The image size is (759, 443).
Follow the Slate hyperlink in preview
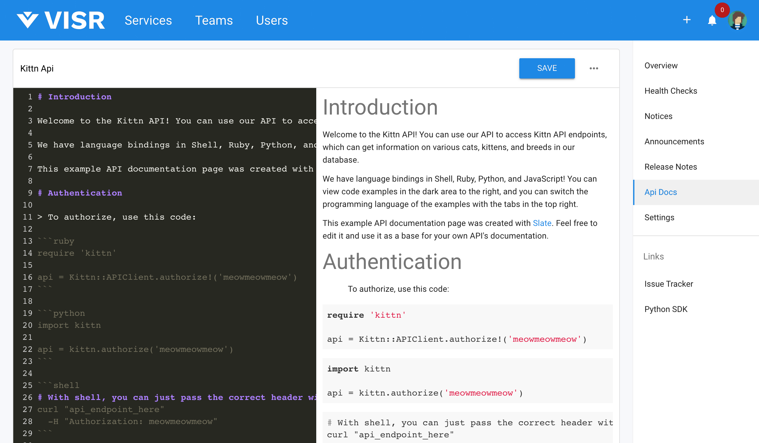click(x=542, y=223)
